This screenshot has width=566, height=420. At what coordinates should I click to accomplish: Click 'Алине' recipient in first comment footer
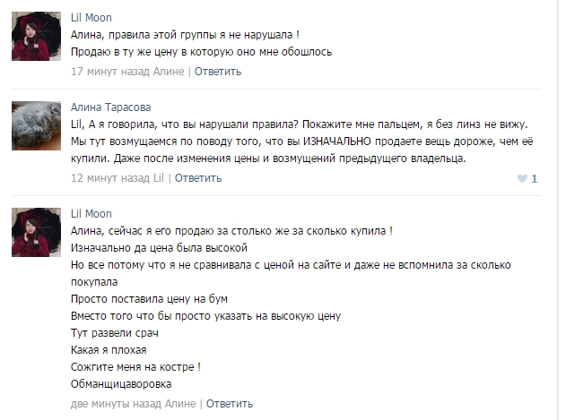coord(169,72)
